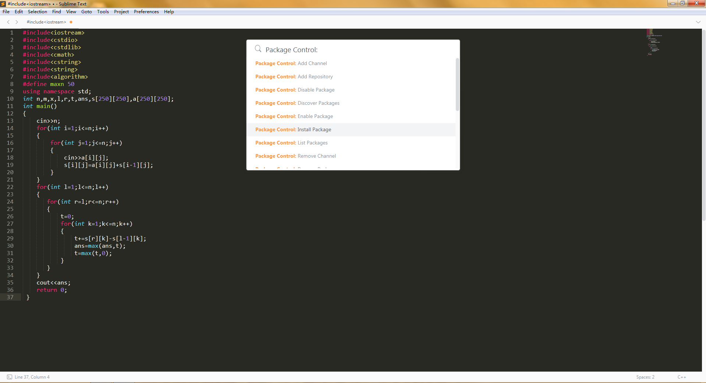This screenshot has width=706, height=383.
Task: Open the Preferences menu
Action: (146, 12)
